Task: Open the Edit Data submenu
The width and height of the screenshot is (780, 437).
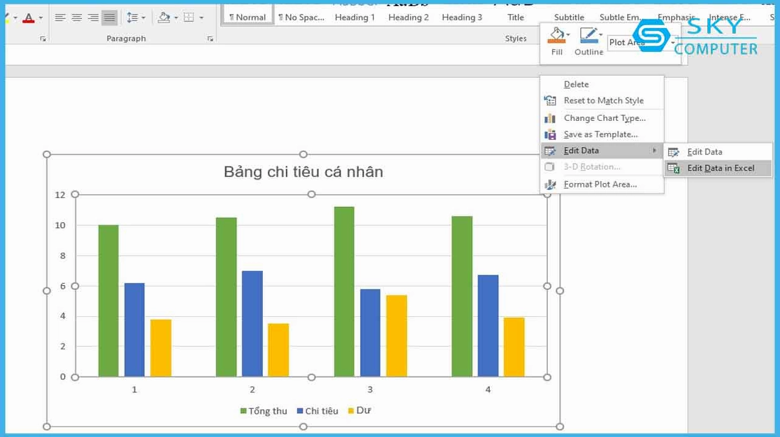Action: 602,151
